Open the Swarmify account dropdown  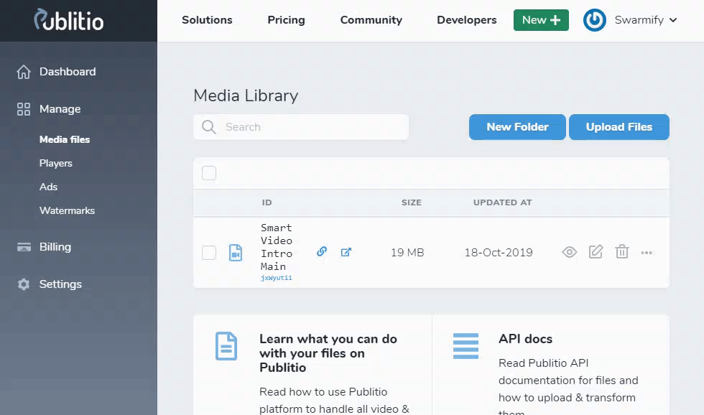pyautogui.click(x=645, y=20)
